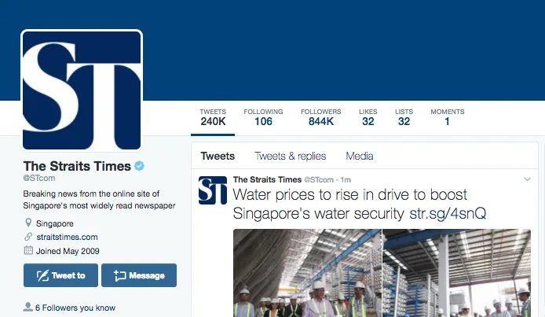
Task: Open the left tweet photo thumbnail
Action: (307, 273)
